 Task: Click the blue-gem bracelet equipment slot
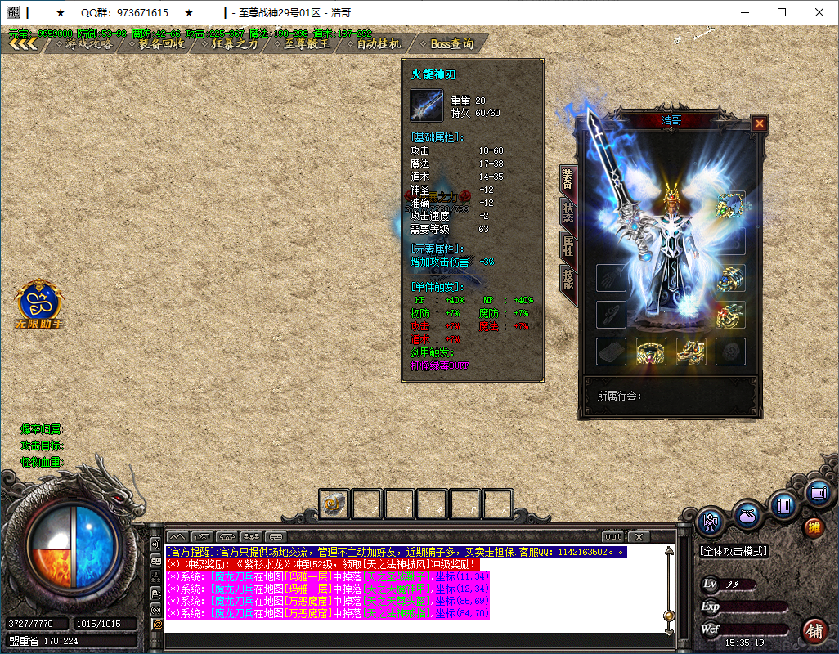[x=730, y=279]
